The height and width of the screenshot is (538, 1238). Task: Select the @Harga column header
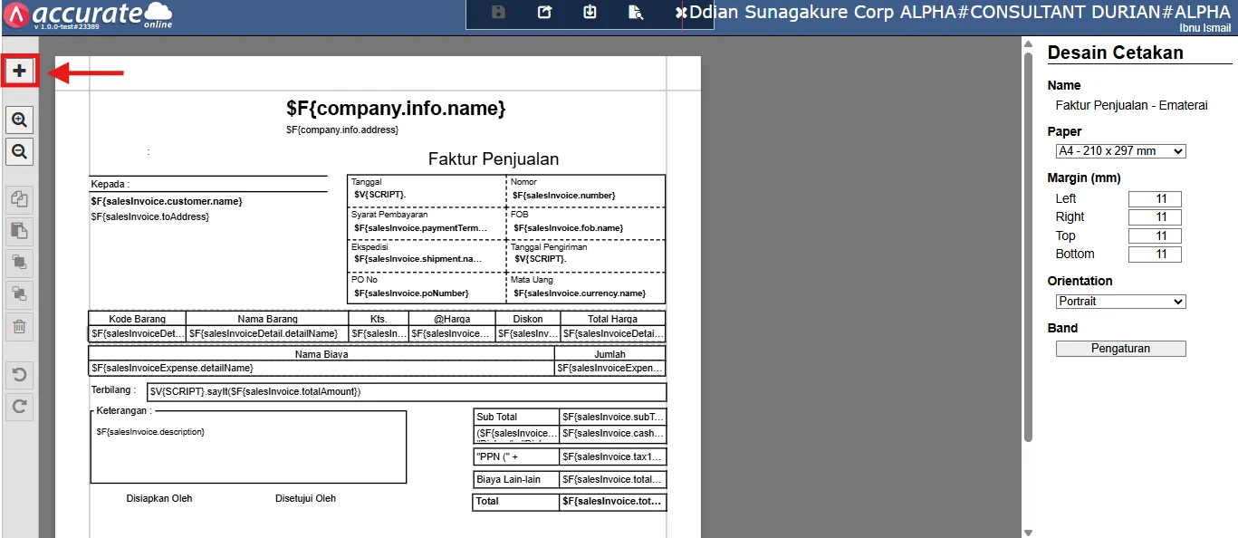click(x=452, y=319)
